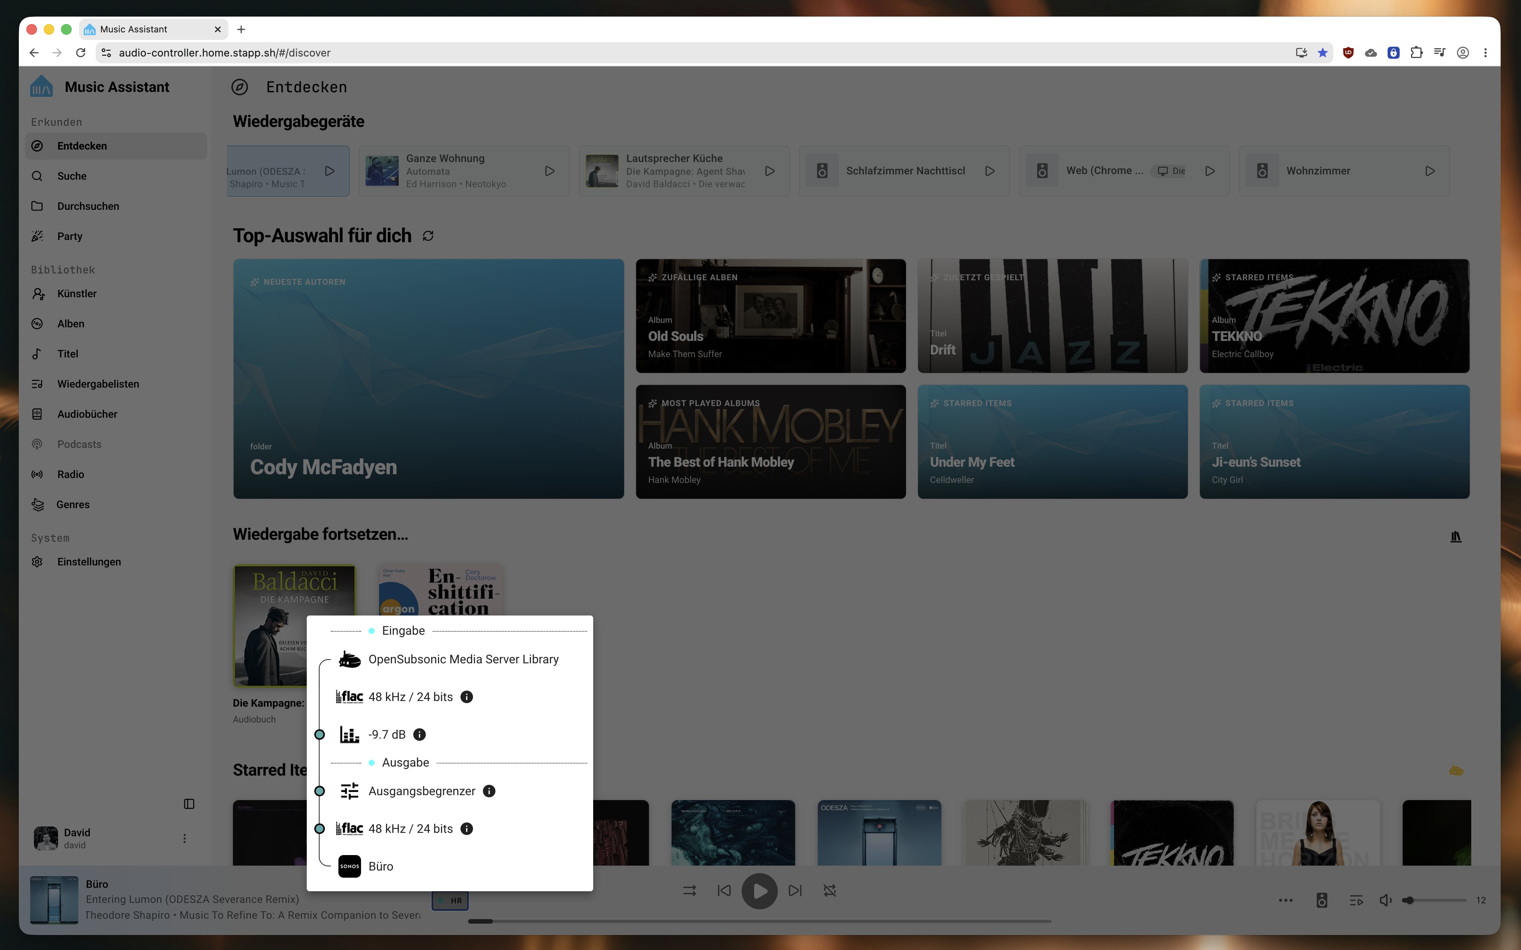The image size is (1521, 950).
Task: Adjust the volume slider
Action: coord(1434,900)
